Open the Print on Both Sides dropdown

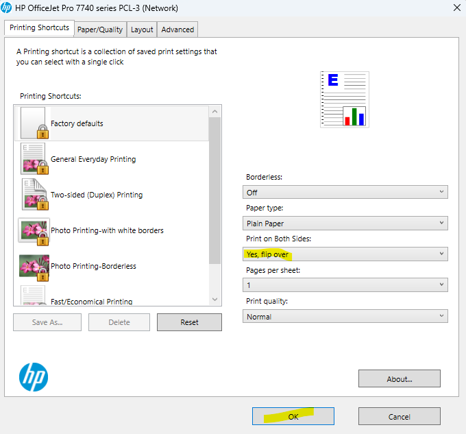click(x=345, y=254)
